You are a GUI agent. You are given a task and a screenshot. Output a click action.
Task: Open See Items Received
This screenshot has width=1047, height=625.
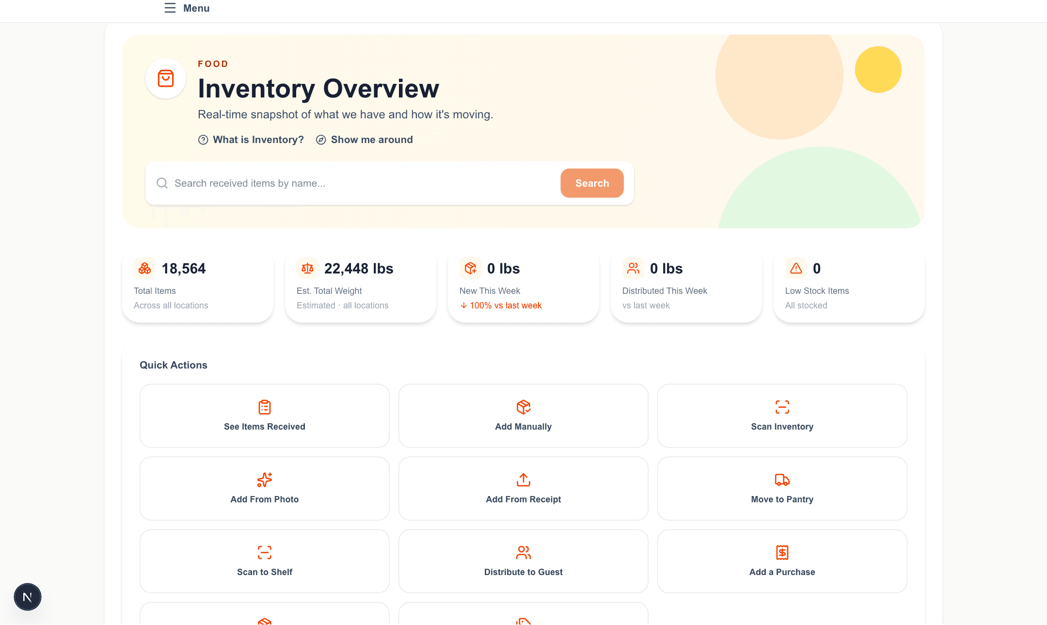pos(265,416)
